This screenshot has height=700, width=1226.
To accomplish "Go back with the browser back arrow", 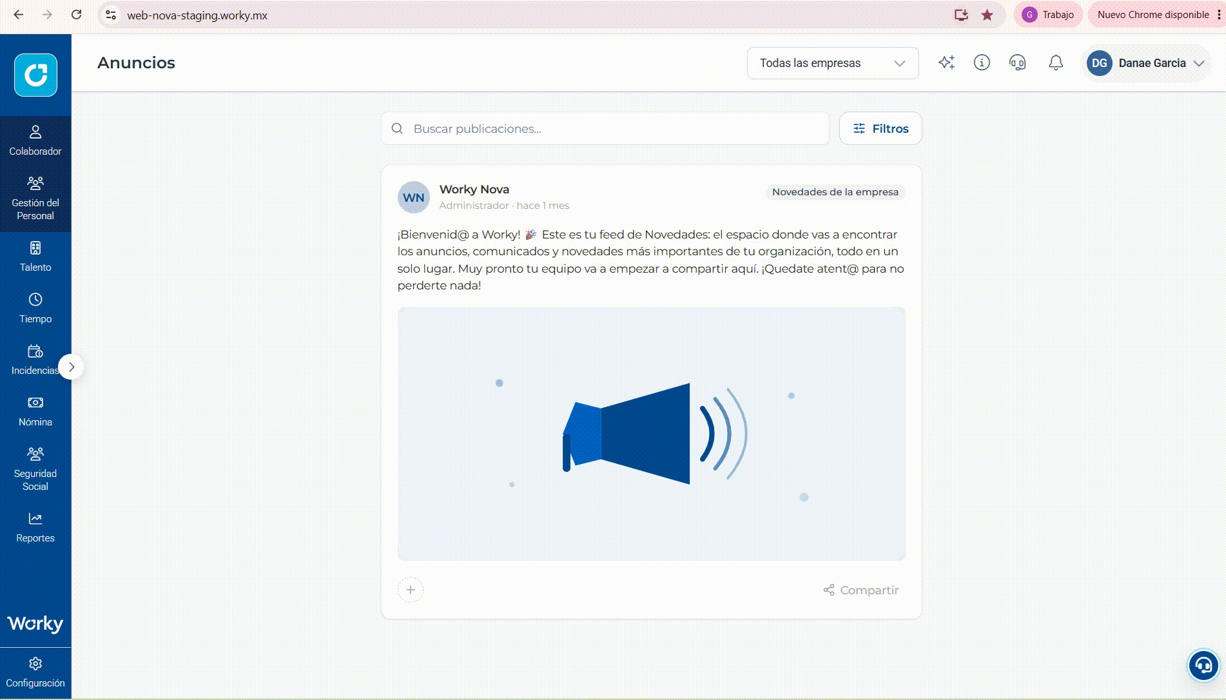I will [19, 15].
